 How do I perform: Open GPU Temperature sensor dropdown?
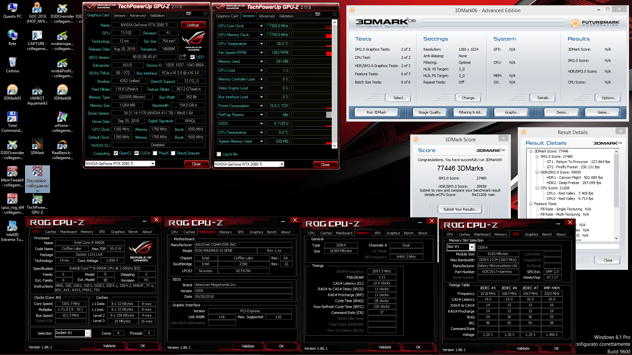tap(261, 44)
